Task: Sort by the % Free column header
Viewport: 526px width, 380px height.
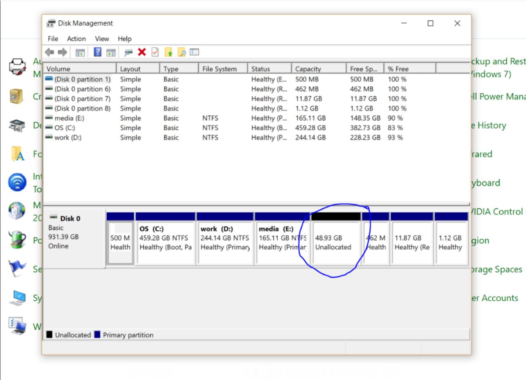Action: [x=410, y=69]
